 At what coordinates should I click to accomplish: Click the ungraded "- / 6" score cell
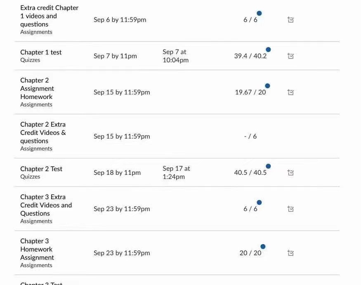point(250,137)
